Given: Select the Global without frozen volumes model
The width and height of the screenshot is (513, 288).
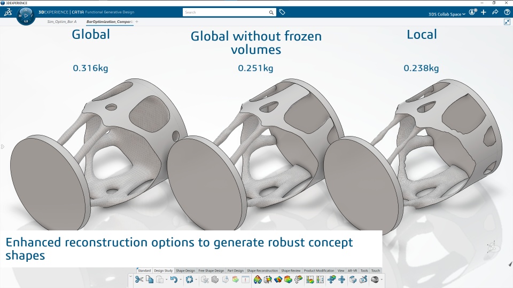Looking at the screenshot, I should pos(255,155).
